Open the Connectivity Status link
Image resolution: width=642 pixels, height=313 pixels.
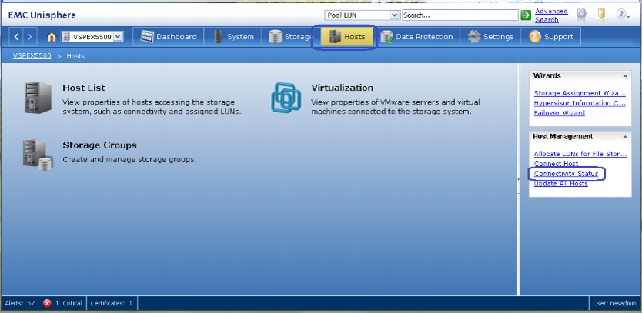(x=566, y=174)
